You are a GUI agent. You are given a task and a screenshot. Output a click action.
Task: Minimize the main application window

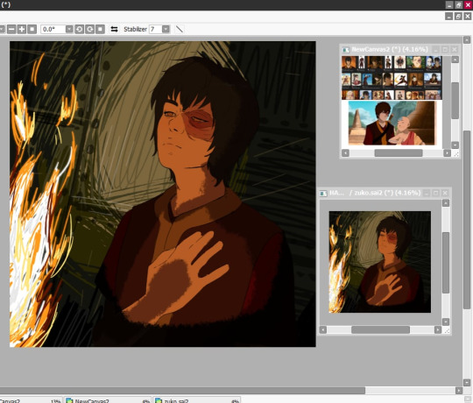449,5
